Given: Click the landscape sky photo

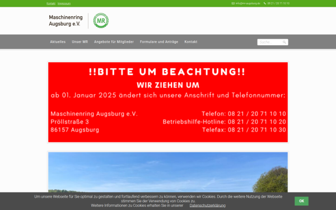Looking at the screenshot, I should (x=168, y=172).
